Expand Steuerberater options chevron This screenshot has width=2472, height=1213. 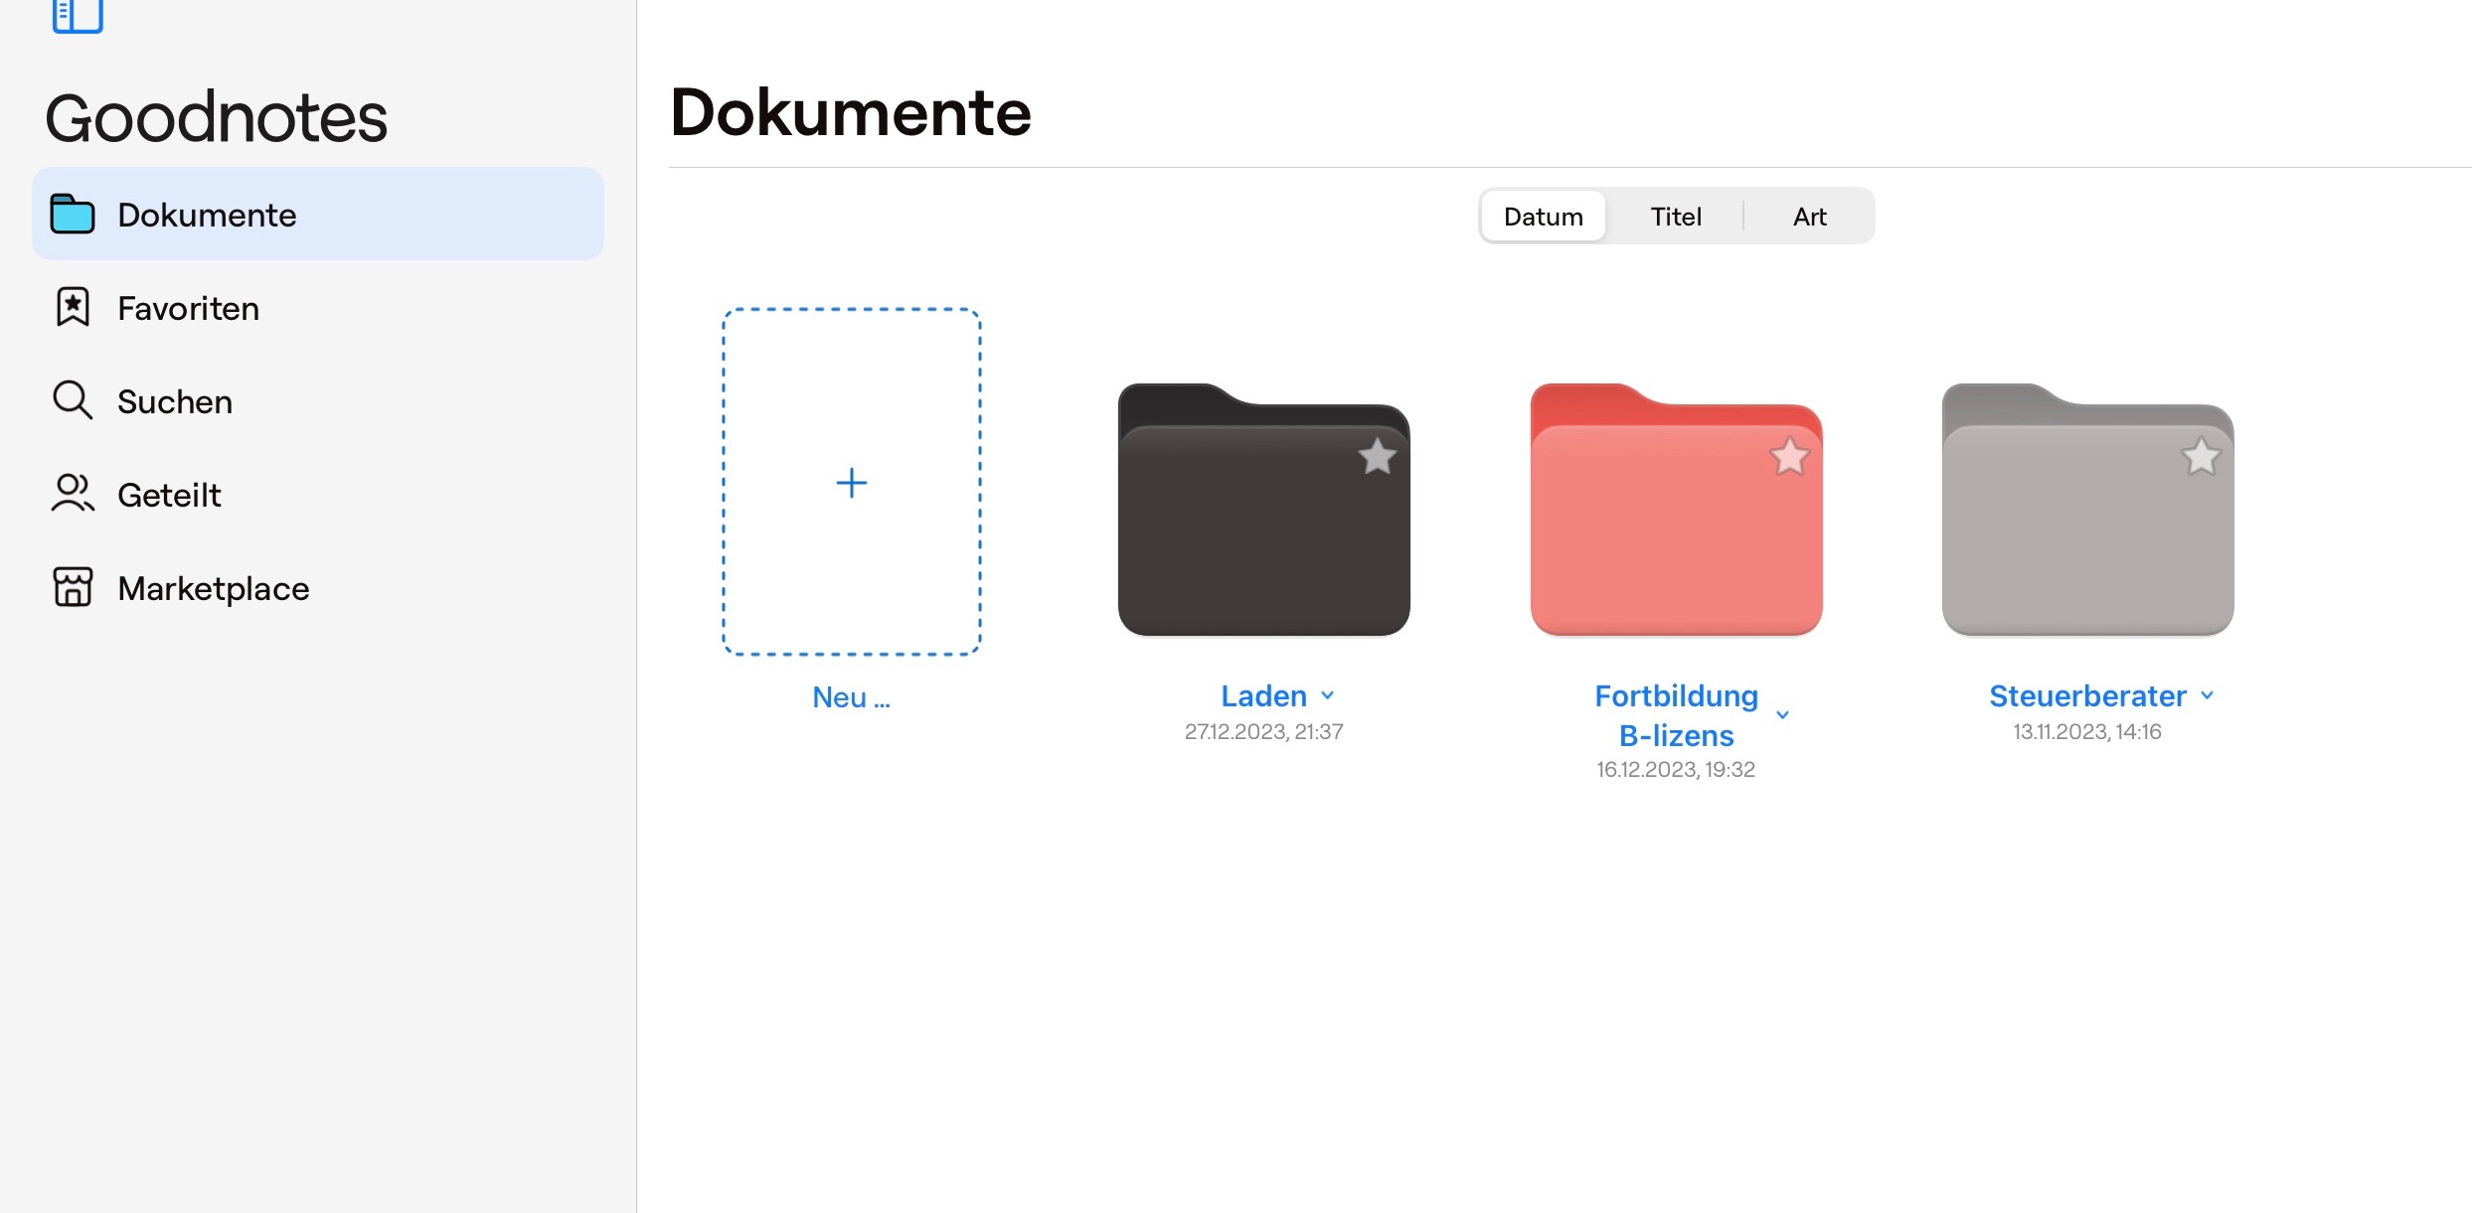click(2208, 695)
